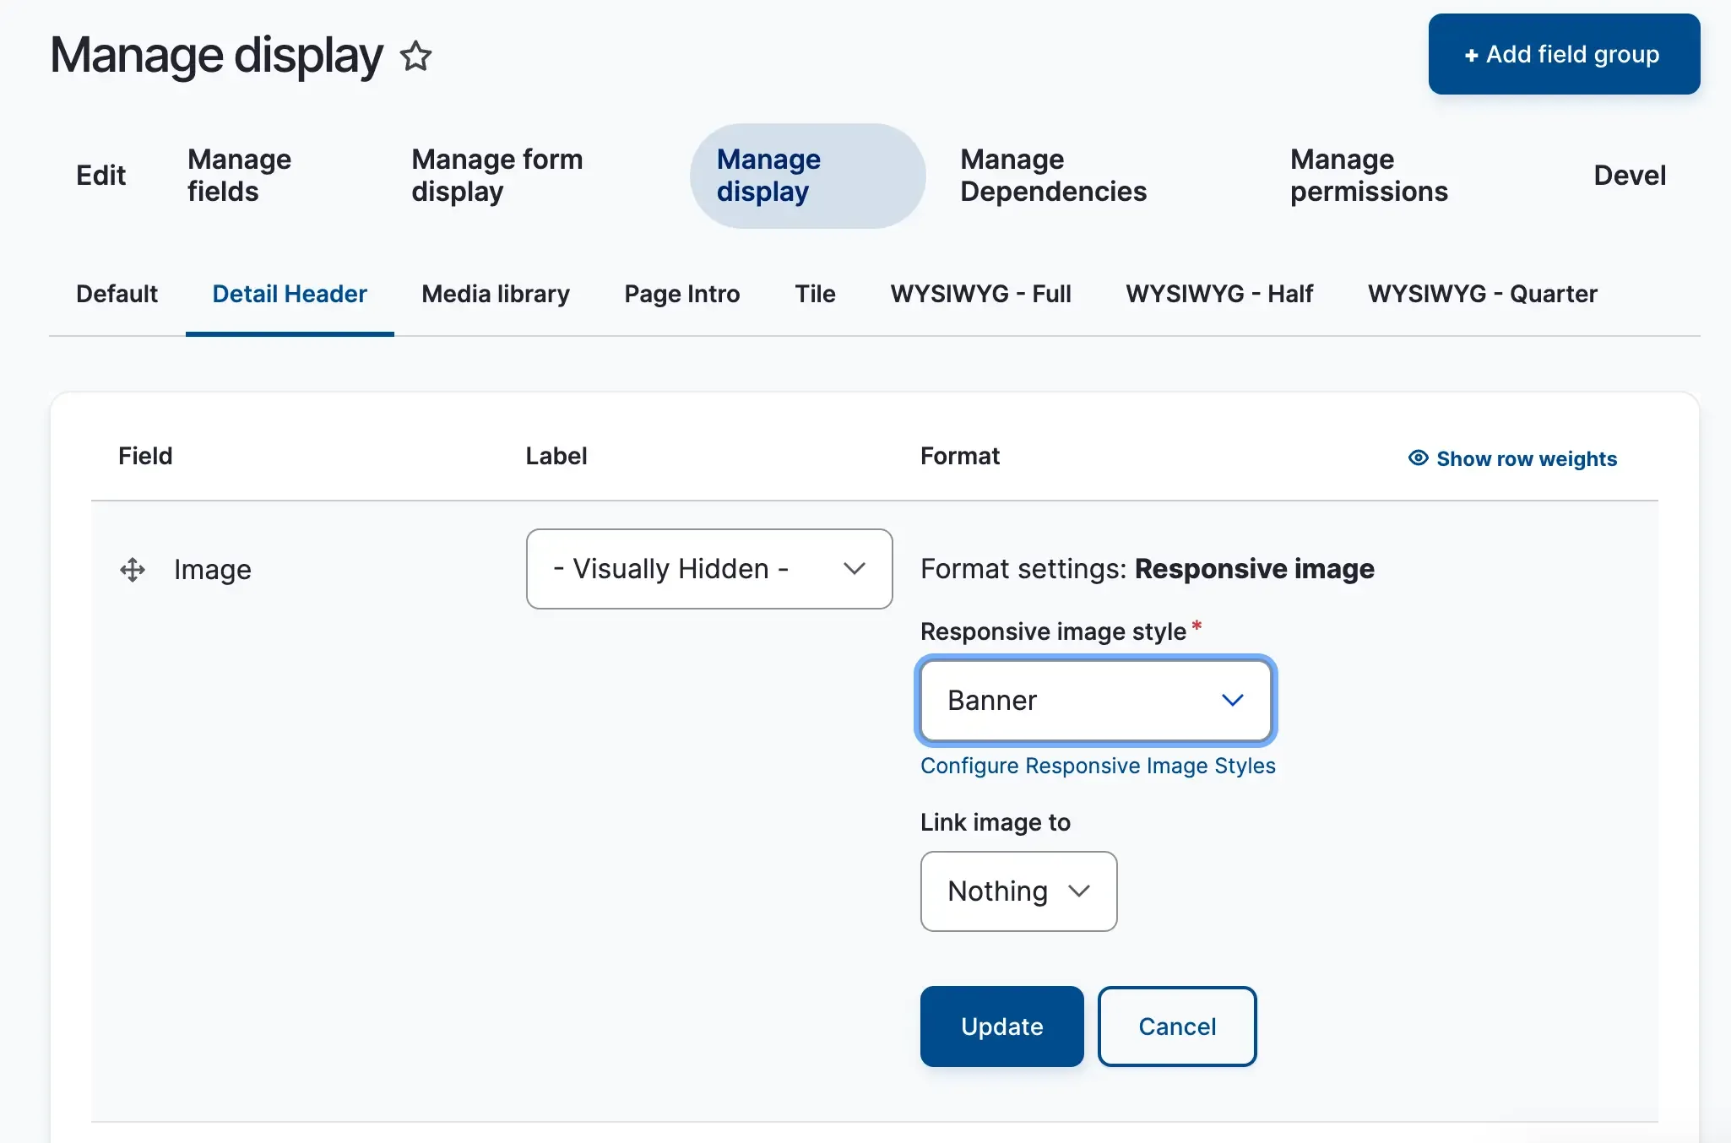This screenshot has width=1731, height=1143.
Task: Go to the Manage permissions tab
Action: 1368,175
